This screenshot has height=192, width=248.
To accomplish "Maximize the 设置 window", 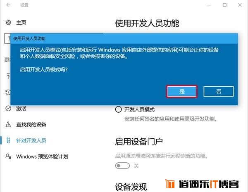I will 224,5.
